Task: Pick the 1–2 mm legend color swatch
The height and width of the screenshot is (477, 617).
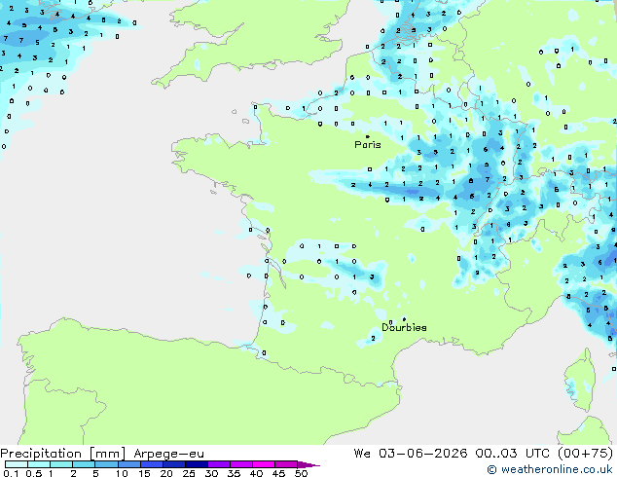Action: [61, 464]
